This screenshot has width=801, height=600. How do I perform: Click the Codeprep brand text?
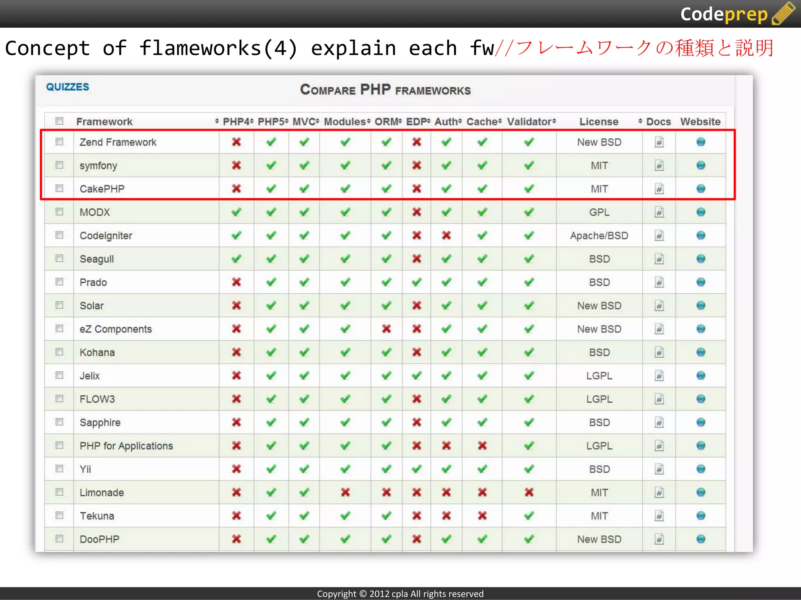[724, 14]
